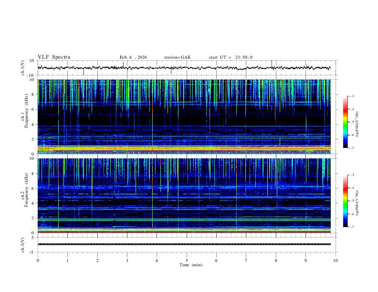Click the Time axis tick label "7"

coord(246,261)
